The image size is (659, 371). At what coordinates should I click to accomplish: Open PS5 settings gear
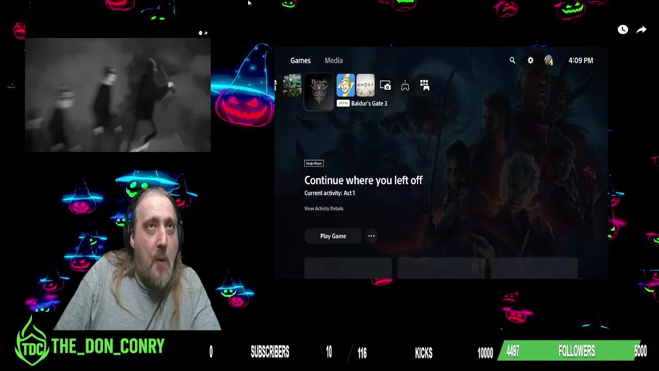tap(530, 60)
